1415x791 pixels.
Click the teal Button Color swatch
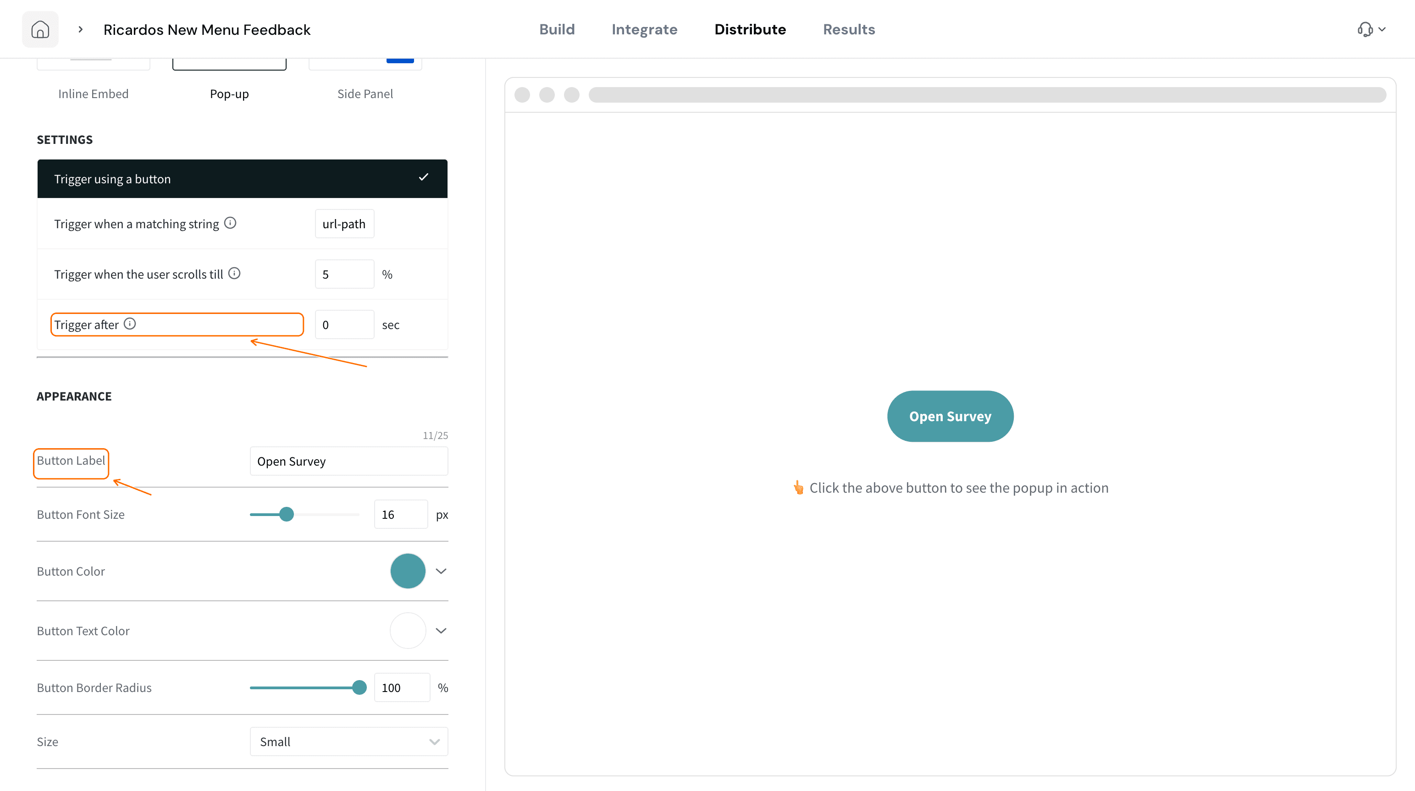point(408,571)
